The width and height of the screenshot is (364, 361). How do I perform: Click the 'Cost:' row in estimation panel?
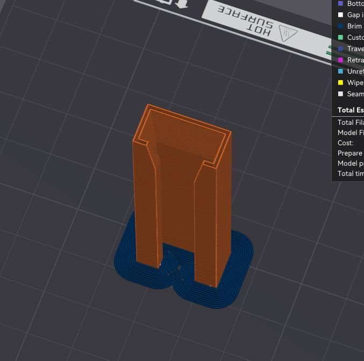click(345, 143)
